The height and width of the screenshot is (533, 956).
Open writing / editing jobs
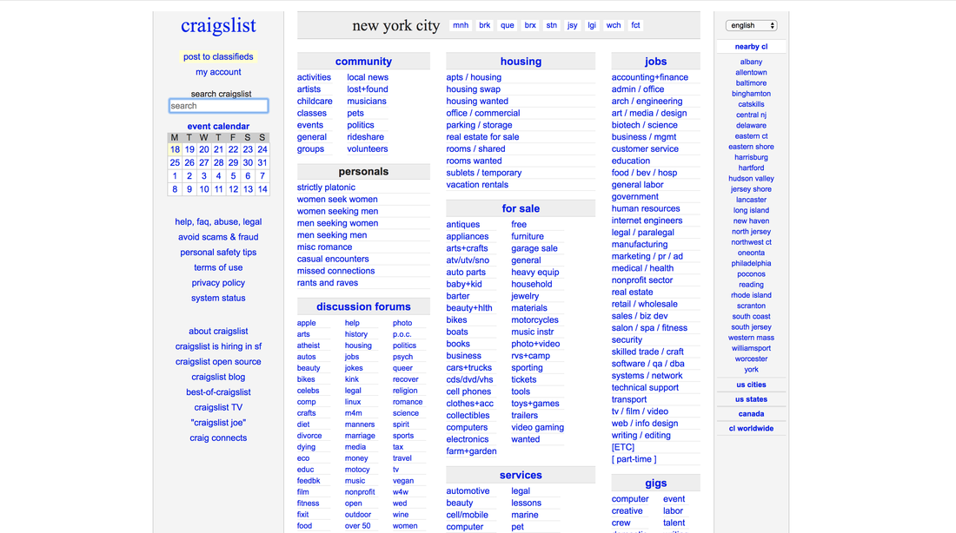pyautogui.click(x=641, y=436)
